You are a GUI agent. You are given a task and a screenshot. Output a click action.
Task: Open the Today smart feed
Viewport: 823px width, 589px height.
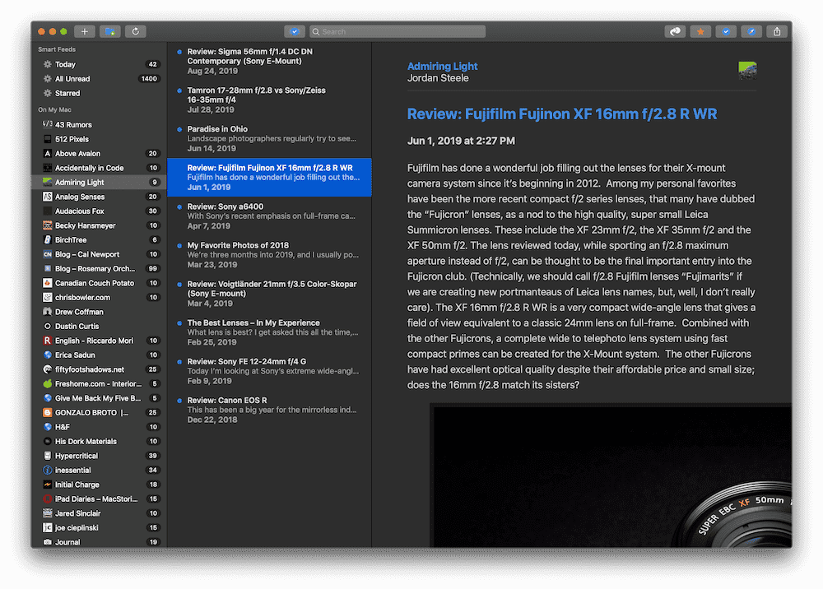click(99, 64)
